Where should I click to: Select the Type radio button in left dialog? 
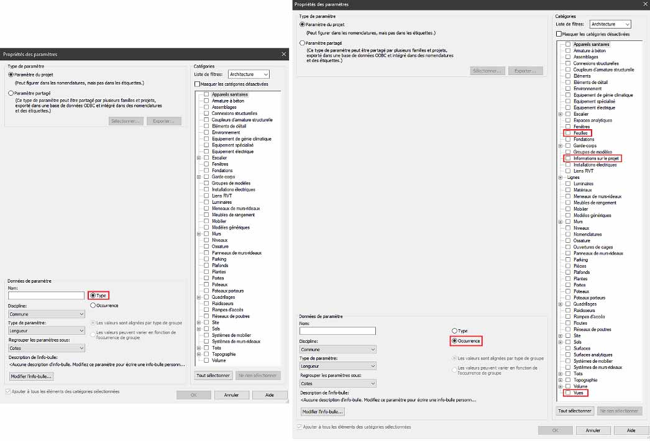93,296
